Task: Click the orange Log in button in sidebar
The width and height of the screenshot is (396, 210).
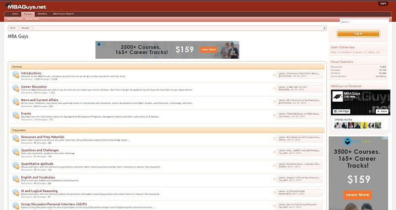Action: pyautogui.click(x=358, y=34)
